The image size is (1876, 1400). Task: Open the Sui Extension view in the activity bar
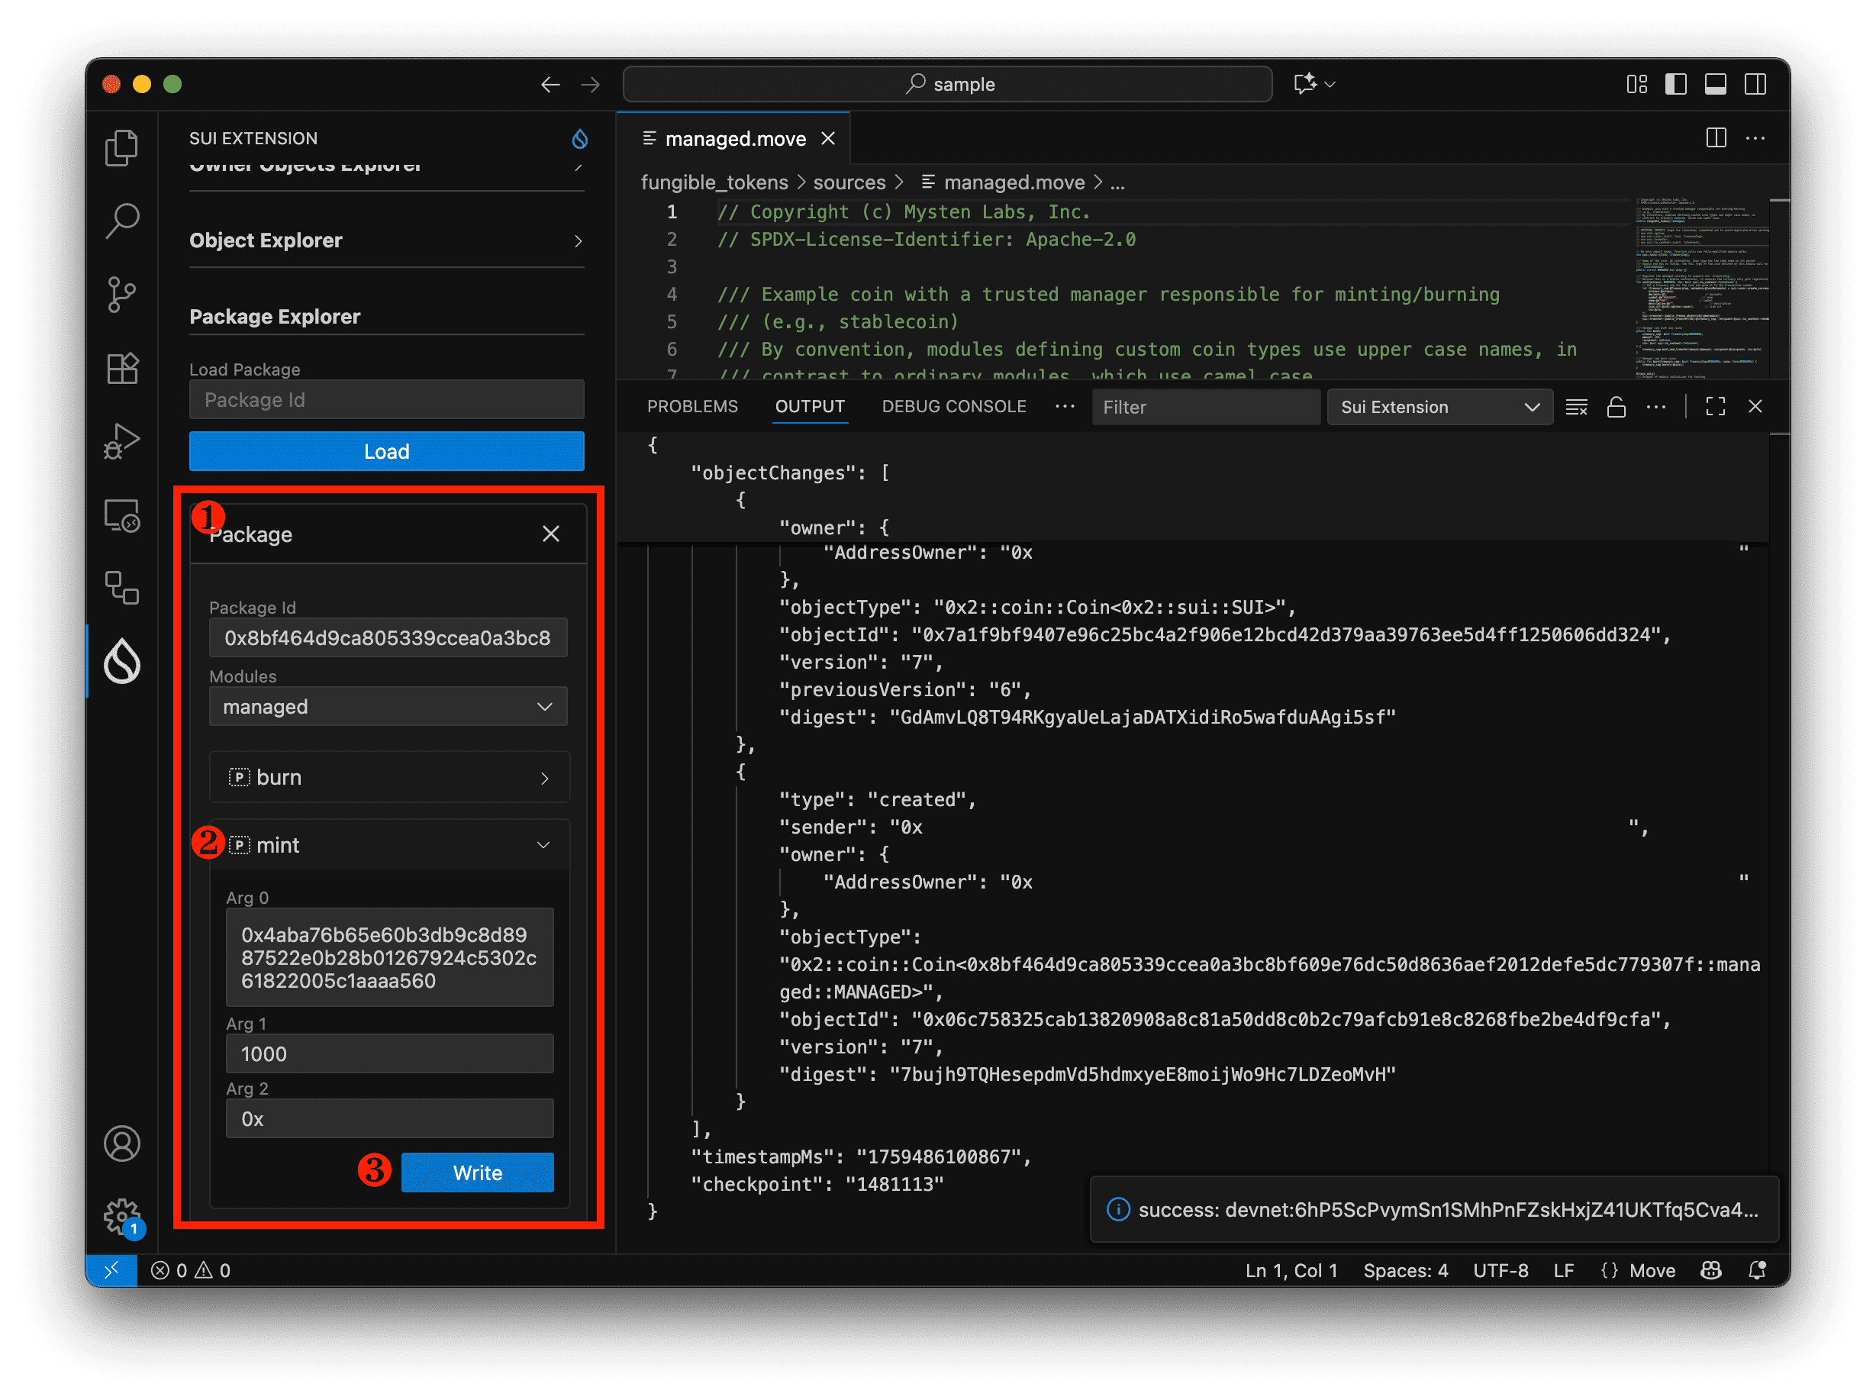tap(122, 662)
